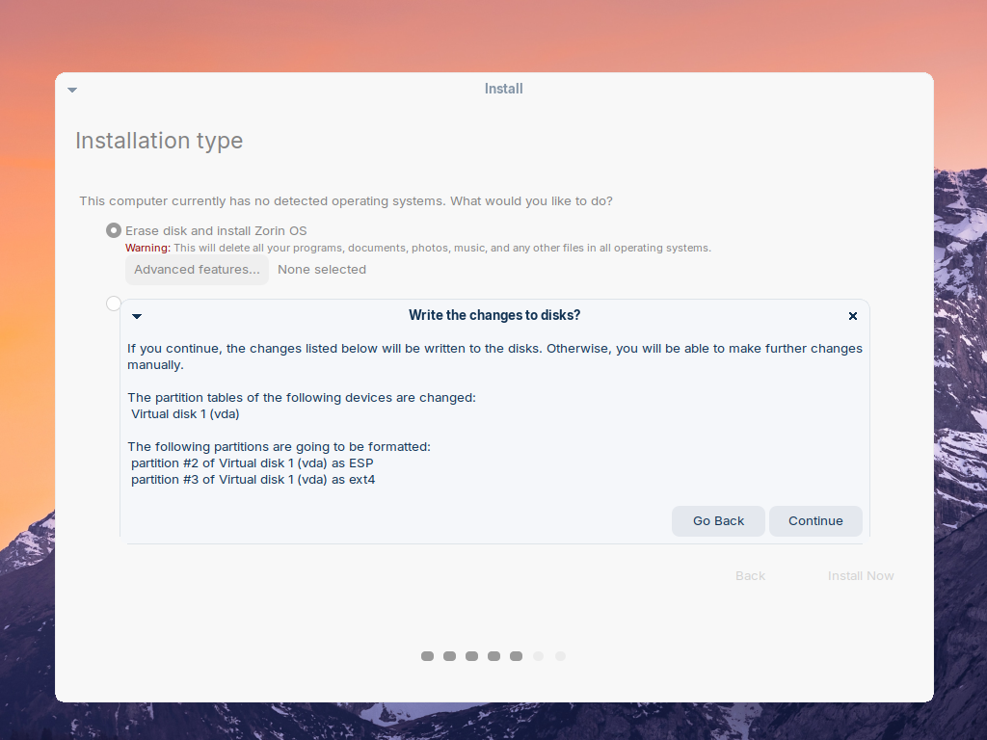Viewport: 987px width, 740px height.
Task: Open the dialog's dropdown arrow menu
Action: pyautogui.click(x=137, y=316)
